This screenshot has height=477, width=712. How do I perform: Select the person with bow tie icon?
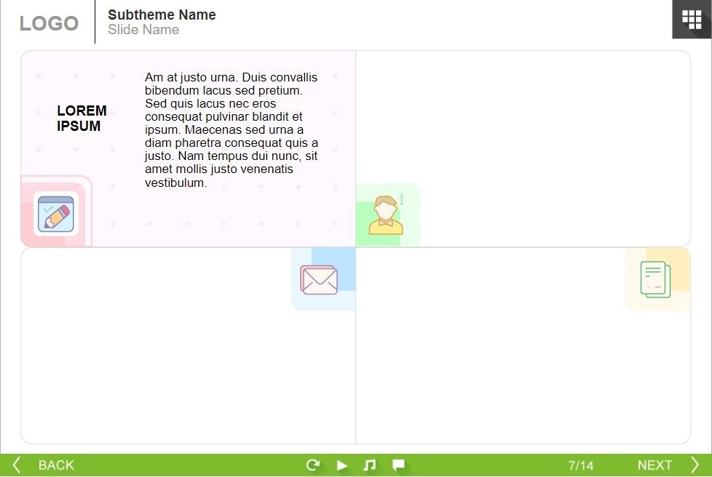pos(386,215)
